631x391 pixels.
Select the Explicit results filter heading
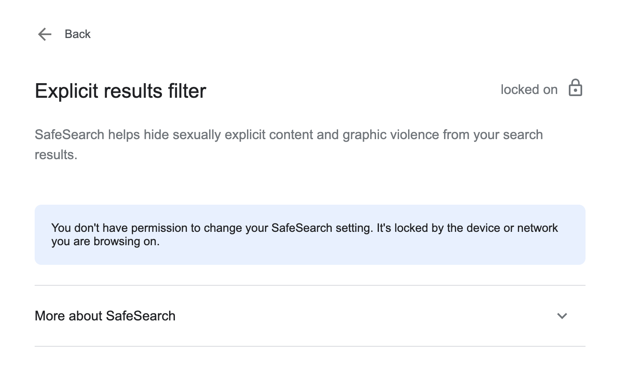pos(121,91)
